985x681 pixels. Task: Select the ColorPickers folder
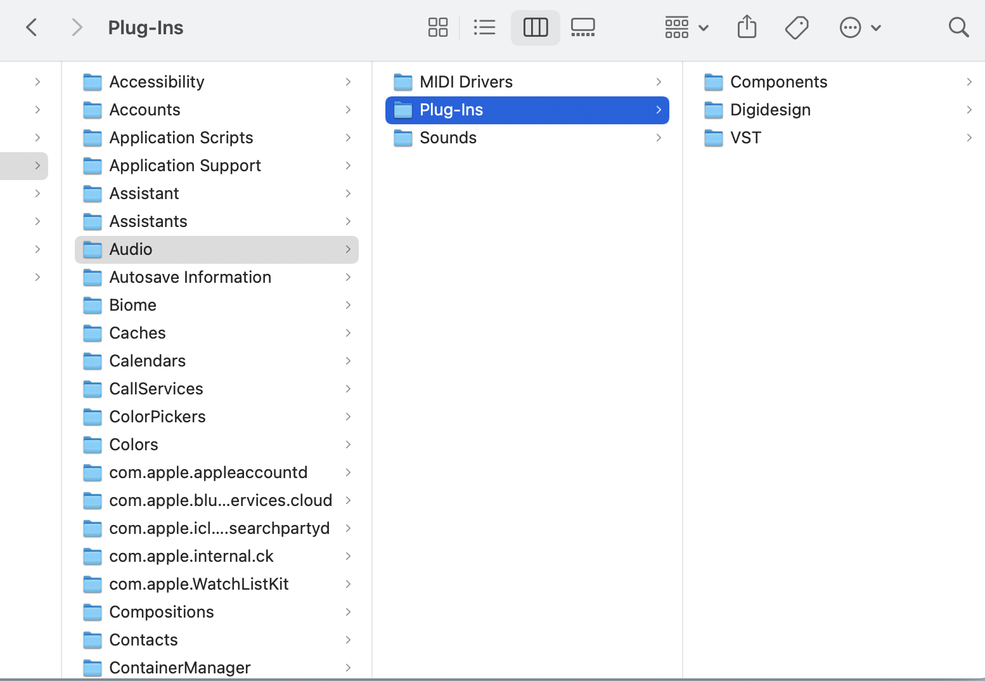(x=217, y=417)
